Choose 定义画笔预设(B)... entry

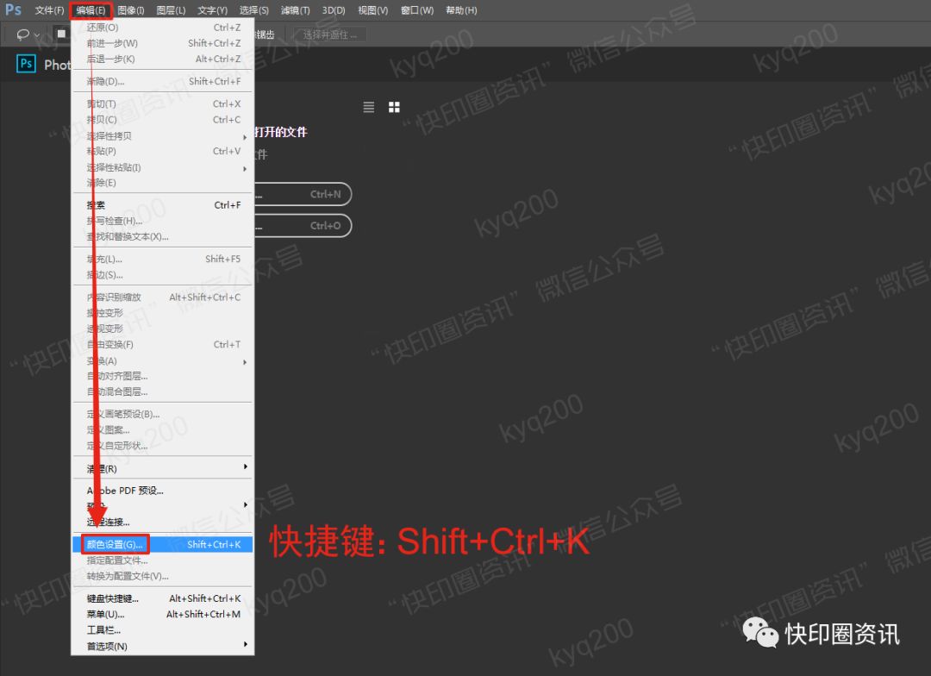pos(163,414)
